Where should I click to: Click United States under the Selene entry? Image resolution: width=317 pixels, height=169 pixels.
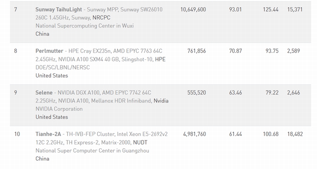[52, 117]
